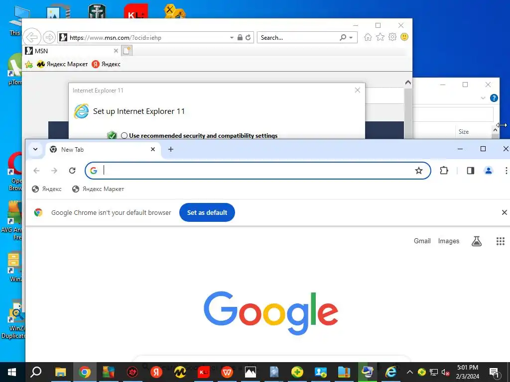
Task: Click the Chrome forward arrow
Action: [x=54, y=171]
